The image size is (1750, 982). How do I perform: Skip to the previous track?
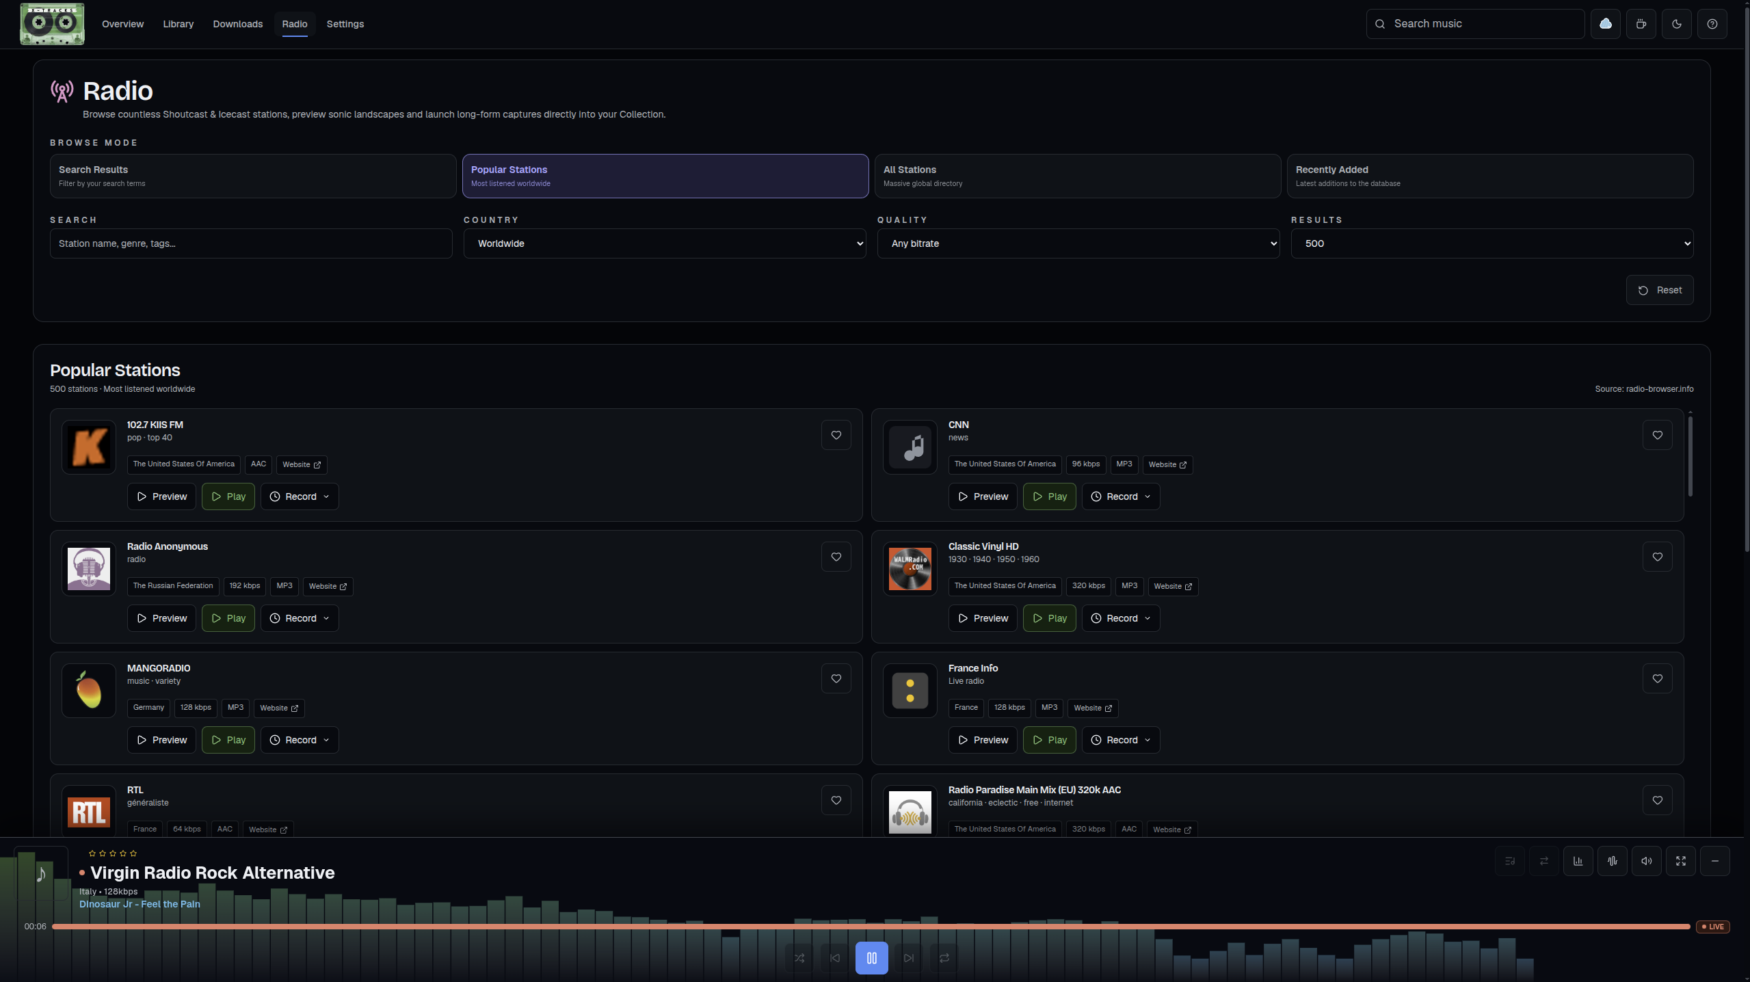pyautogui.click(x=835, y=958)
